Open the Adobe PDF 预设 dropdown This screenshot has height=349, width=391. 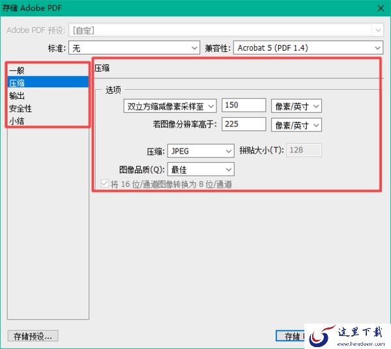pyautogui.click(x=226, y=31)
